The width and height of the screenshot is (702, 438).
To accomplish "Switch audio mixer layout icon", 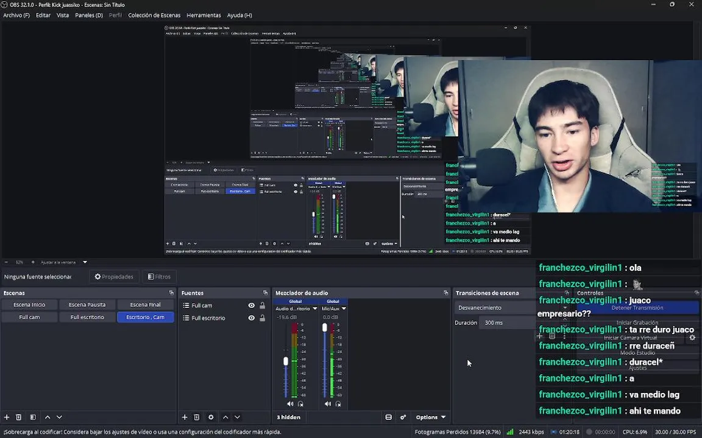I will point(389,417).
